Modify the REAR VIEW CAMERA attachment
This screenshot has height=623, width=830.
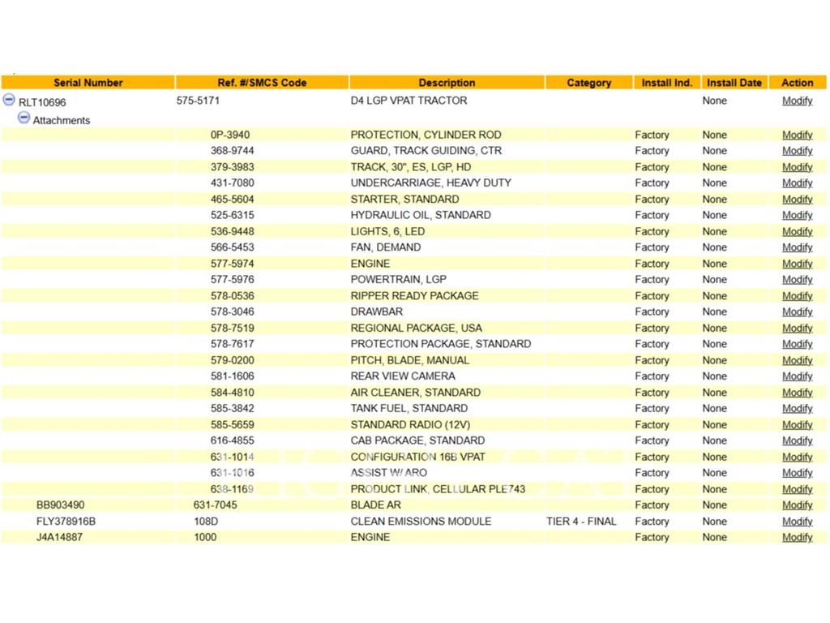798,376
